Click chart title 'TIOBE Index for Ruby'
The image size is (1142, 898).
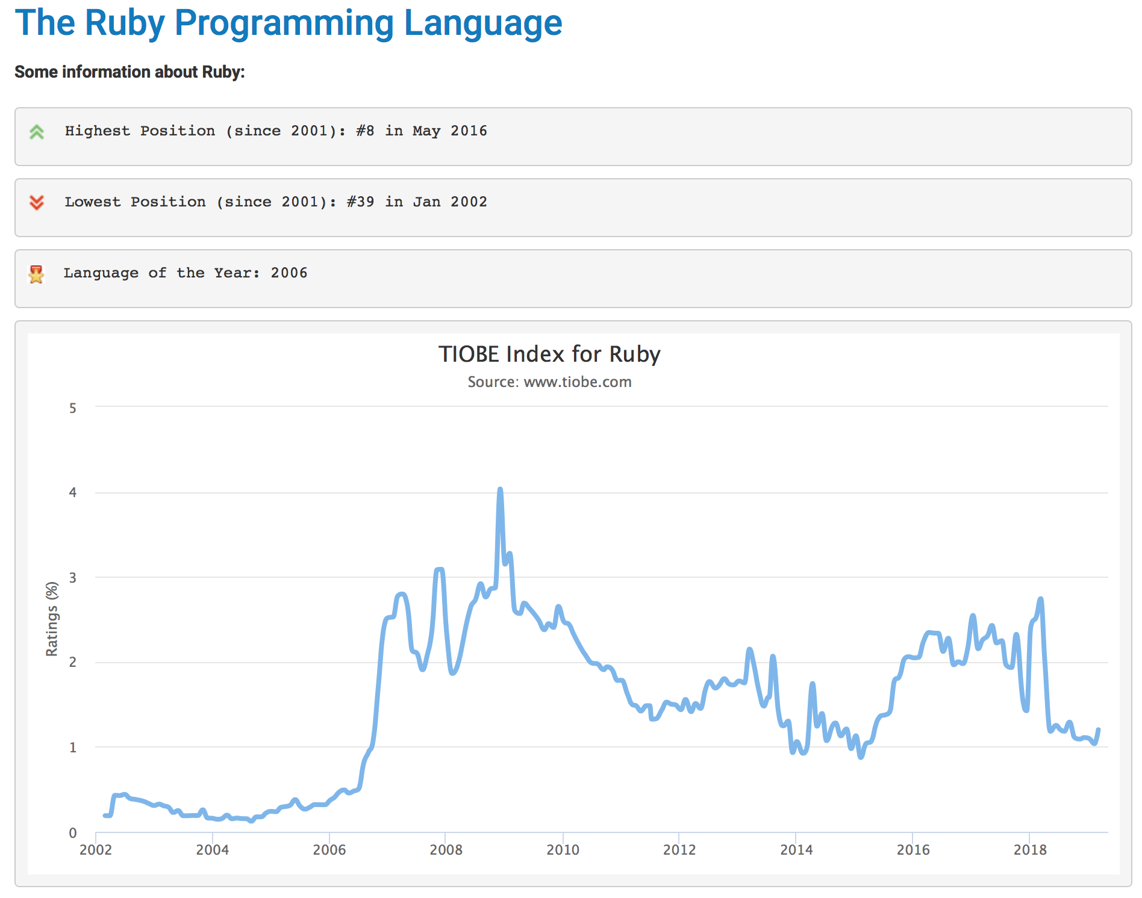(549, 354)
